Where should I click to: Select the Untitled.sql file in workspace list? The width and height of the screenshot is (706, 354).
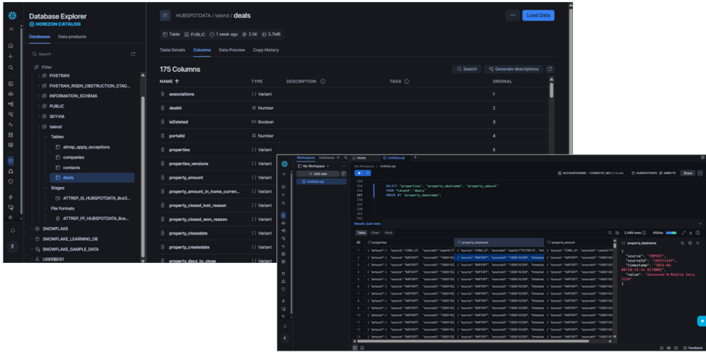[x=321, y=181]
